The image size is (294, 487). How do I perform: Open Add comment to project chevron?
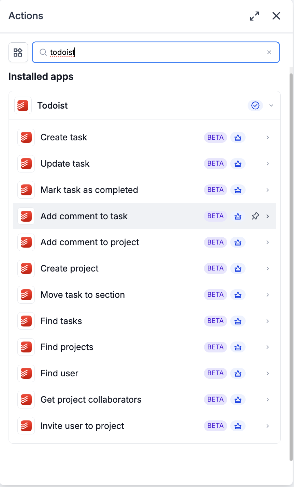point(268,242)
